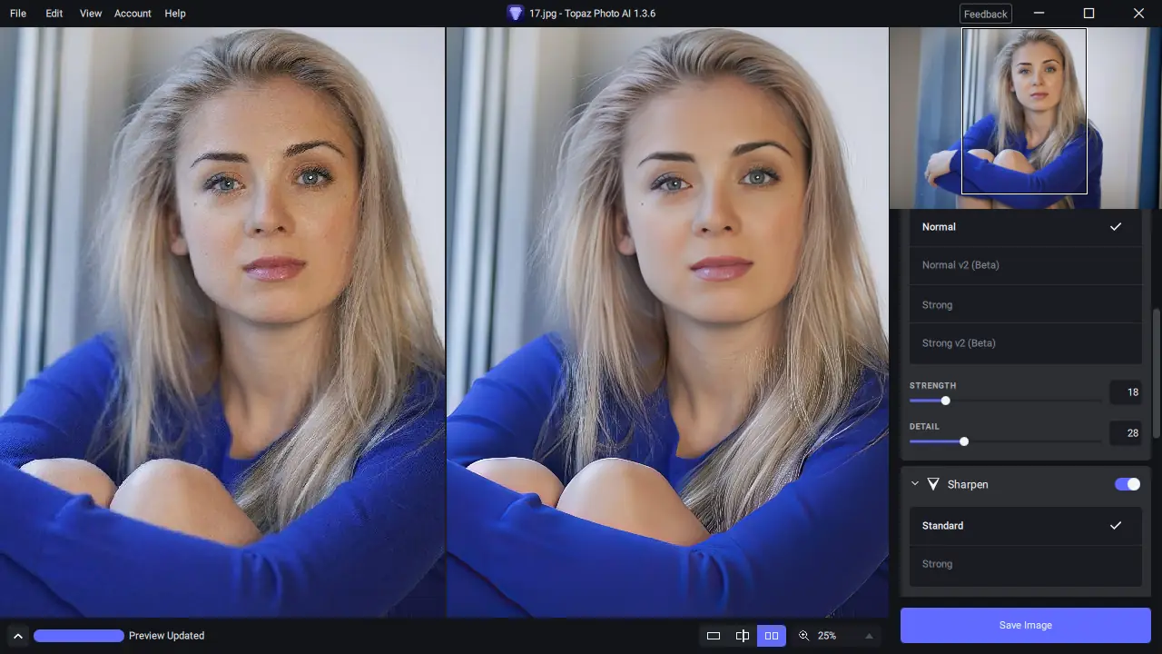This screenshot has width=1162, height=654.
Task: Select Strong v2 (Beta) model
Action: 1026,343
